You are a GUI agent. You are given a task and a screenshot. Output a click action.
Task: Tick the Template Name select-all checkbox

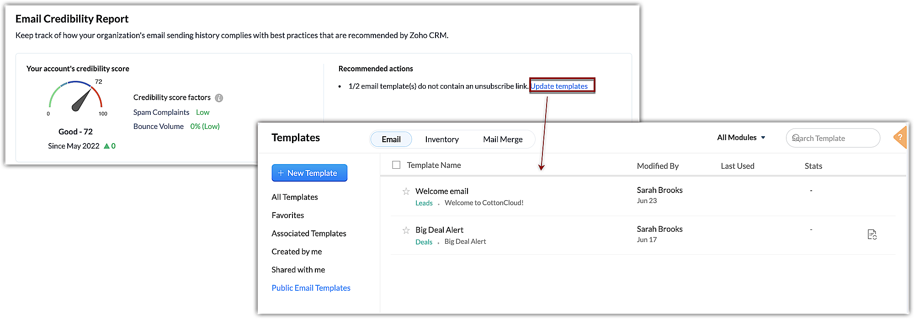pyautogui.click(x=396, y=165)
